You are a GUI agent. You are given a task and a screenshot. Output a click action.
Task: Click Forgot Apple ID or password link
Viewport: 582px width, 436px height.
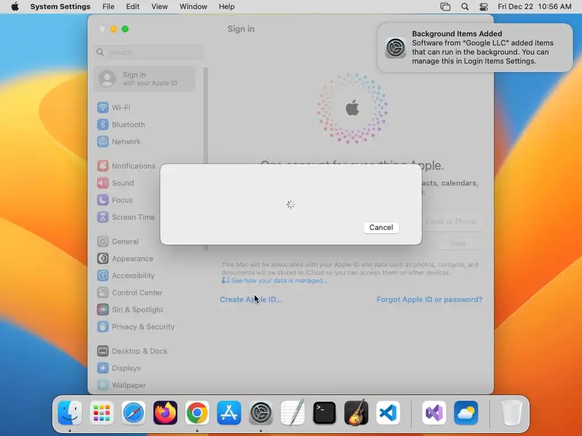point(430,300)
